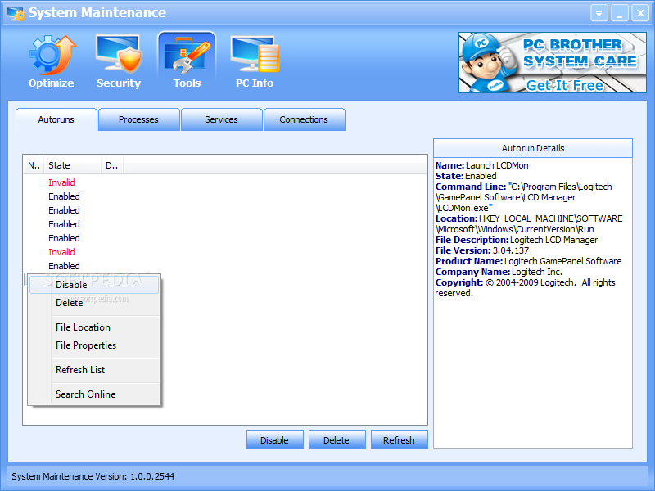Select File Location in the context menu
This screenshot has width=655, height=491.
pos(94,327)
